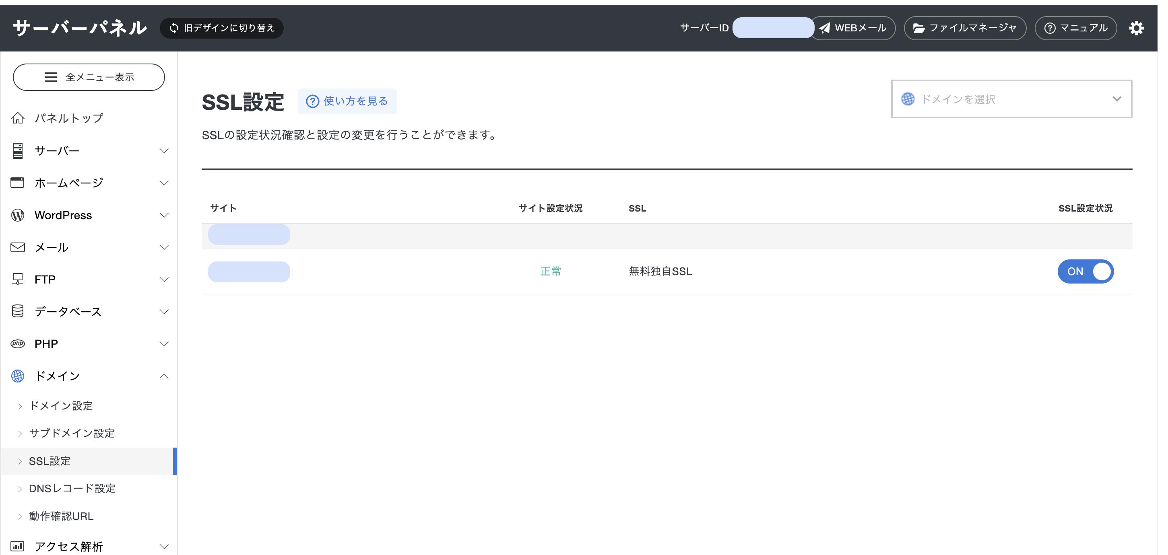Select the PHP icon in the sidebar
This screenshot has height=555, width=1168.
(17, 343)
